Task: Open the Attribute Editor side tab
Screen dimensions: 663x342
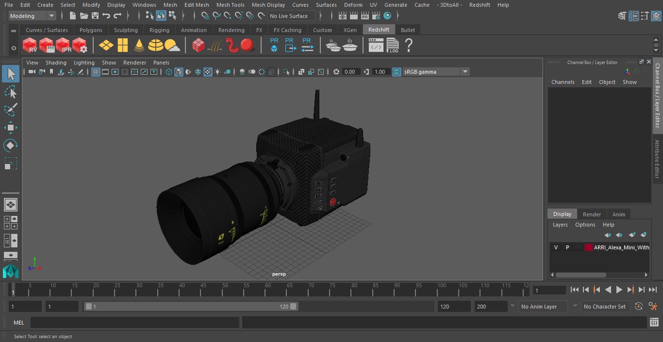Action: coord(658,159)
